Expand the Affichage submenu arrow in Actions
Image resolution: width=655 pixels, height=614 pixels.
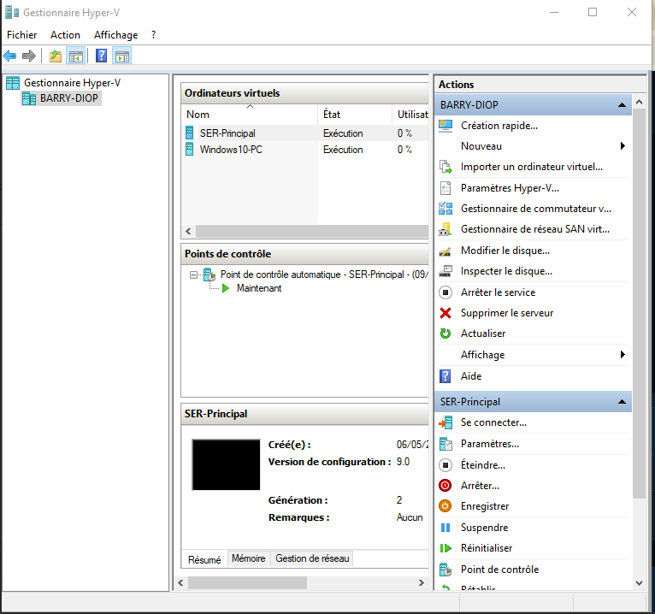click(x=623, y=355)
